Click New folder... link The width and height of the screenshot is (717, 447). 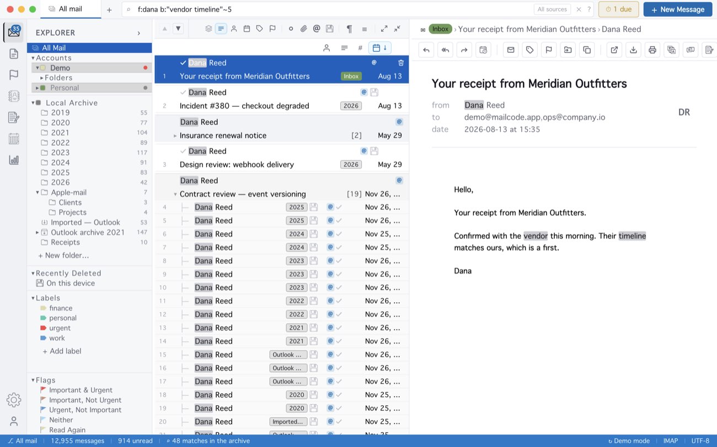(x=63, y=255)
